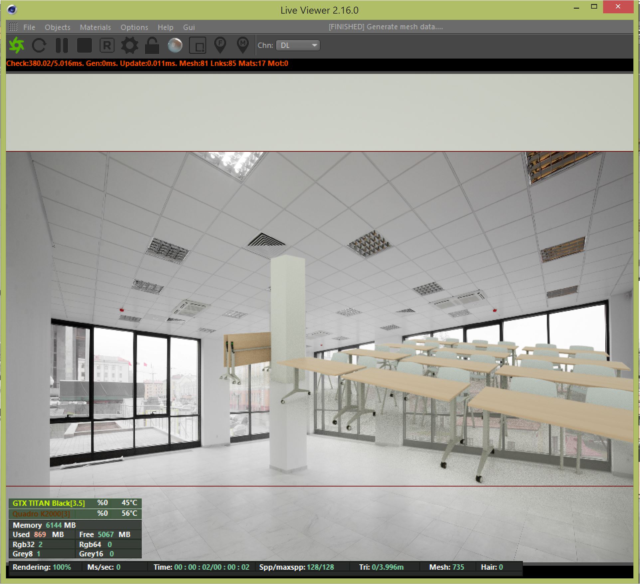This screenshot has width=640, height=584.
Task: Toggle clay mode sphere icon
Action: pos(175,45)
